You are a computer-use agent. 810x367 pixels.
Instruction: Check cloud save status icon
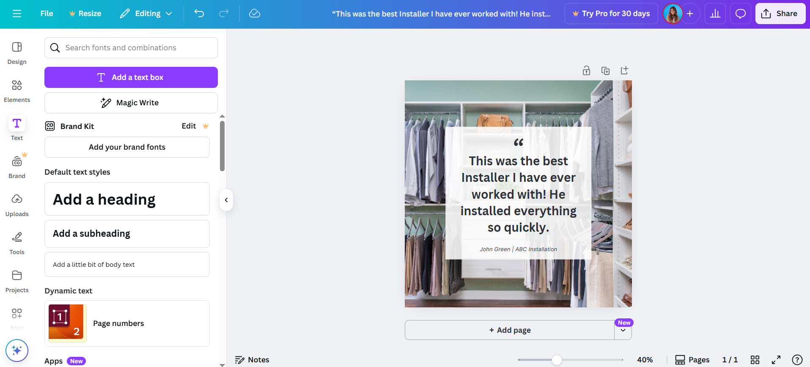coord(255,14)
